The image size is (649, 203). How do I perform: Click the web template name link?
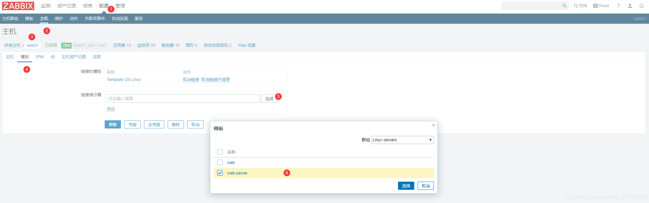[x=231, y=163]
